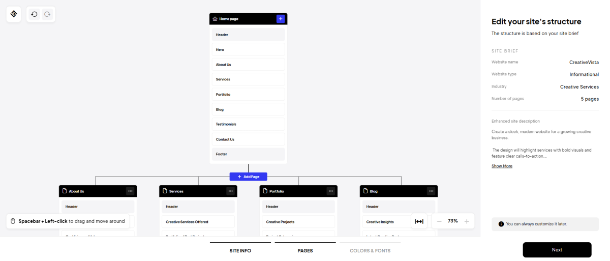Undo the last change

coord(34,14)
